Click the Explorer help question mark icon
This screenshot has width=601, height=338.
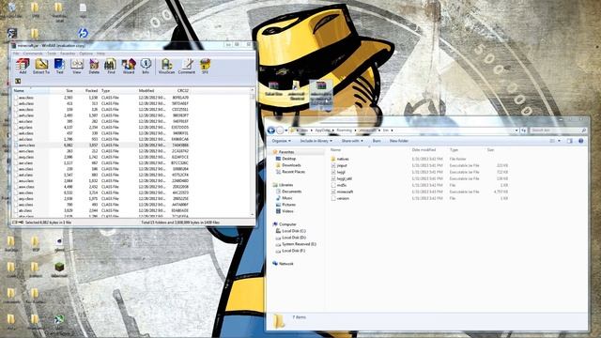[580, 141]
